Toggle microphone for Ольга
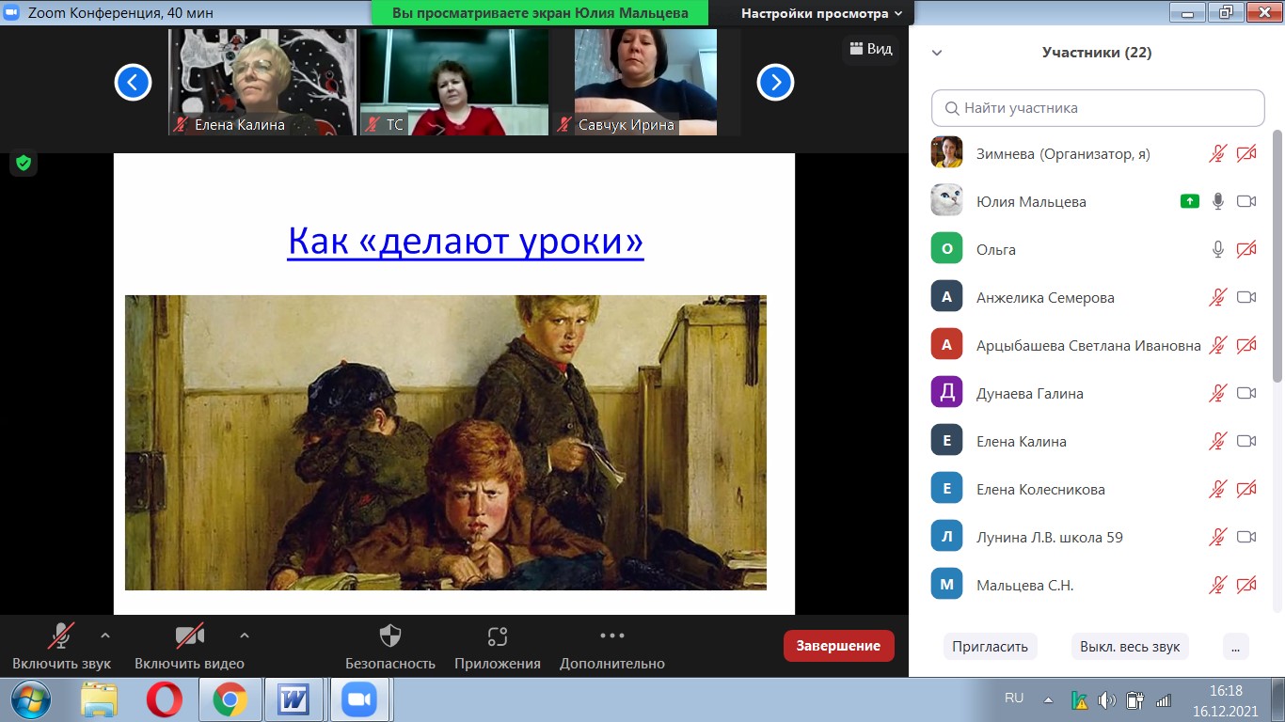1285x722 pixels. click(x=1218, y=249)
